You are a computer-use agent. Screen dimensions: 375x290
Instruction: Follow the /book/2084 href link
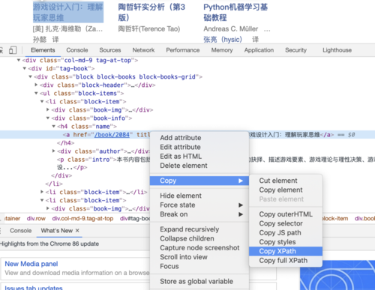point(112,135)
